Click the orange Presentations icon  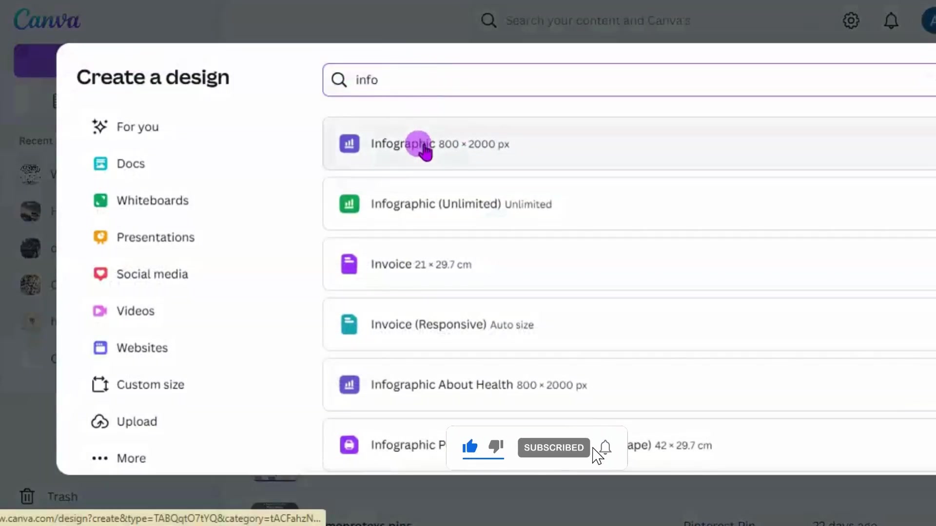pos(100,237)
